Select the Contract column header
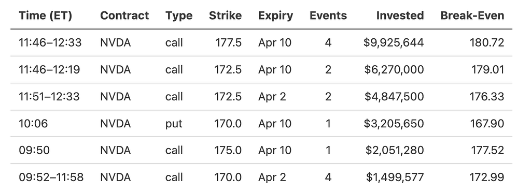The width and height of the screenshot is (531, 192). tap(124, 16)
